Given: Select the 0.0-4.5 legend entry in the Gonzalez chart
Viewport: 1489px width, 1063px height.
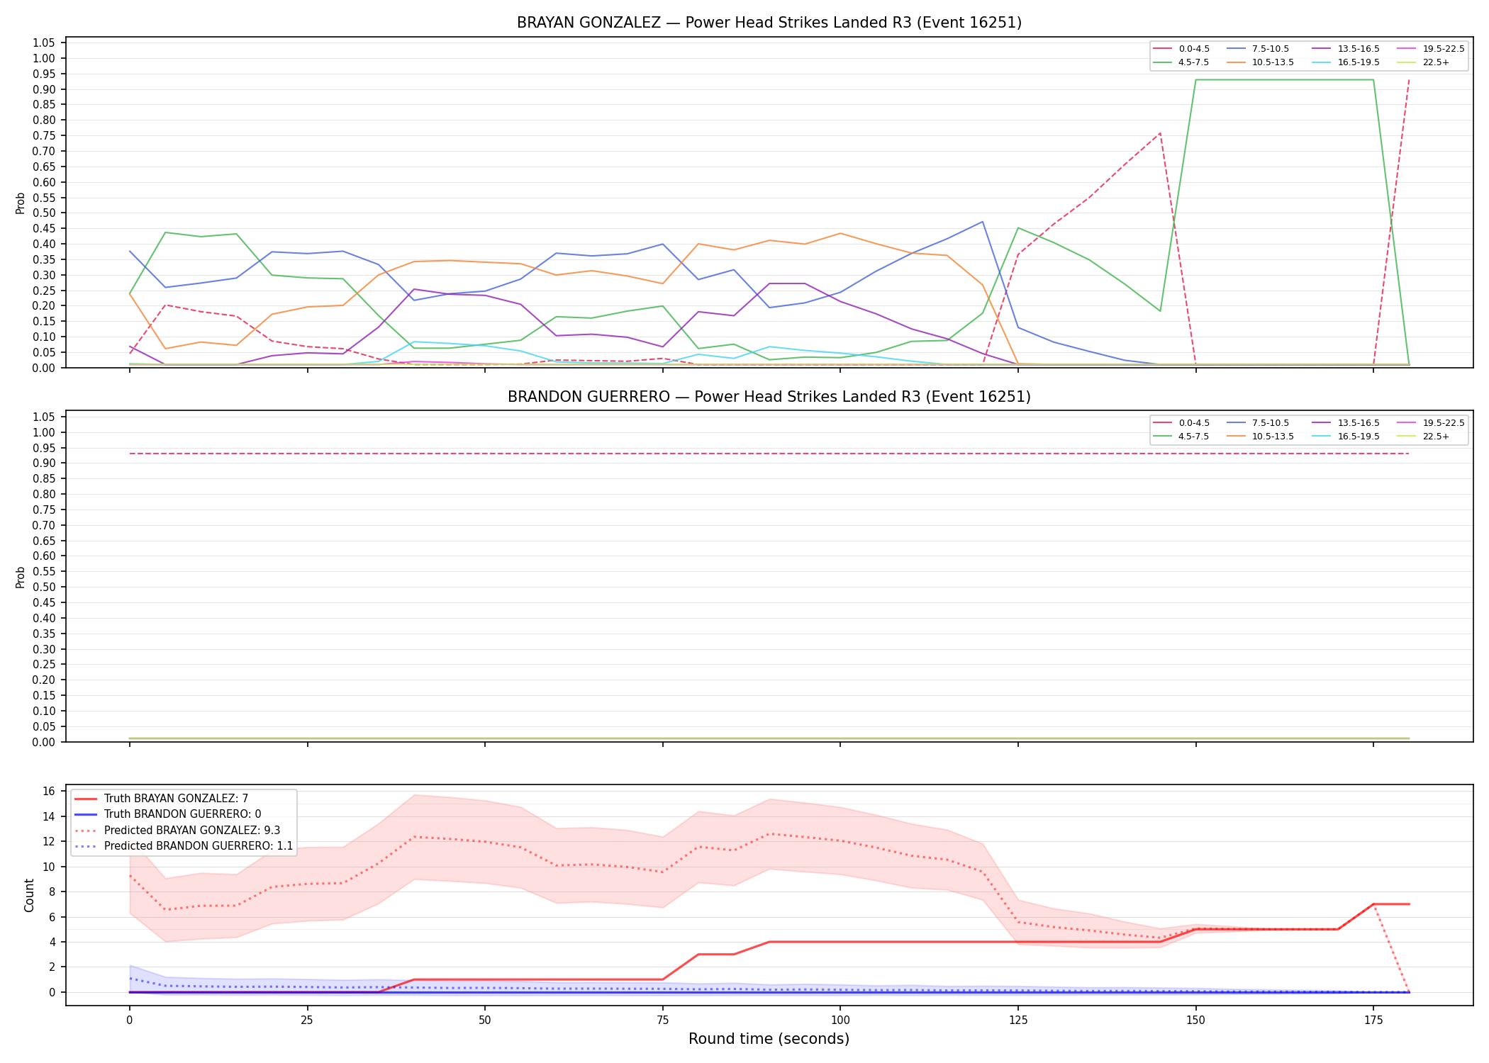Looking at the screenshot, I should pos(1182,49).
